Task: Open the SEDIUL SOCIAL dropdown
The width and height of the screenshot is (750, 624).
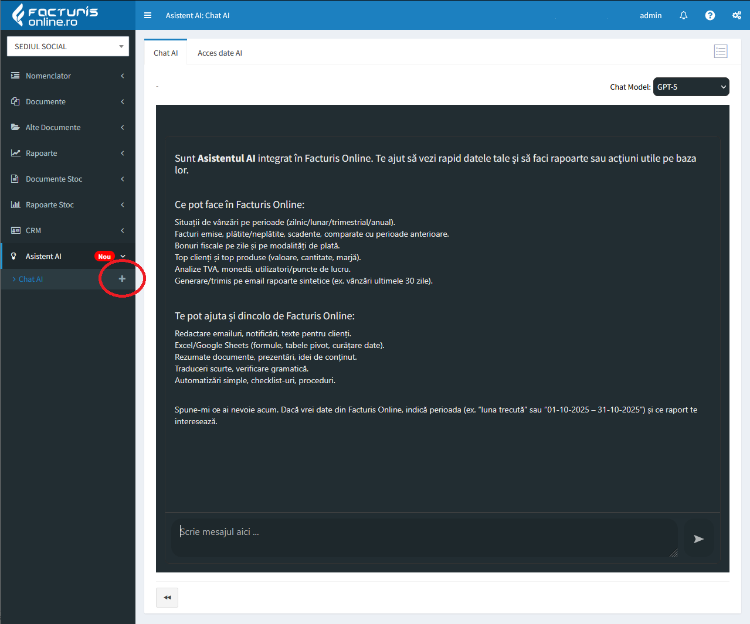Action: 68,46
